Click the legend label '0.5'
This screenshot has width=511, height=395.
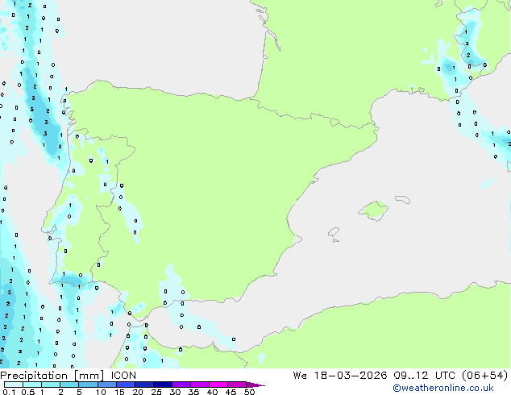click(27, 392)
